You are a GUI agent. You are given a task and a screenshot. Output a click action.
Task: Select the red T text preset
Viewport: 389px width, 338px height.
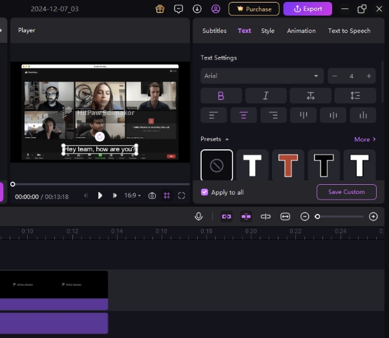(x=288, y=165)
